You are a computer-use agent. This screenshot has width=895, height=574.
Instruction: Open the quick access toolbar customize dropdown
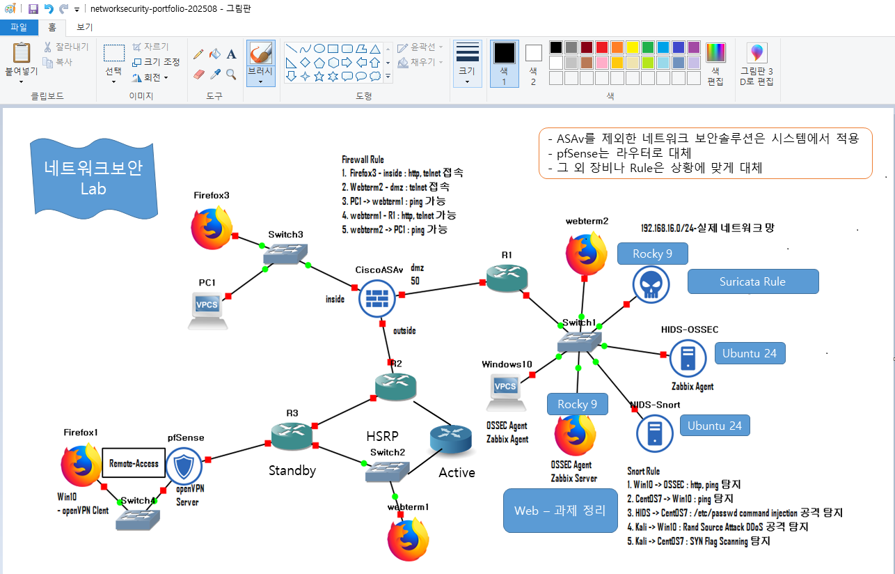77,10
